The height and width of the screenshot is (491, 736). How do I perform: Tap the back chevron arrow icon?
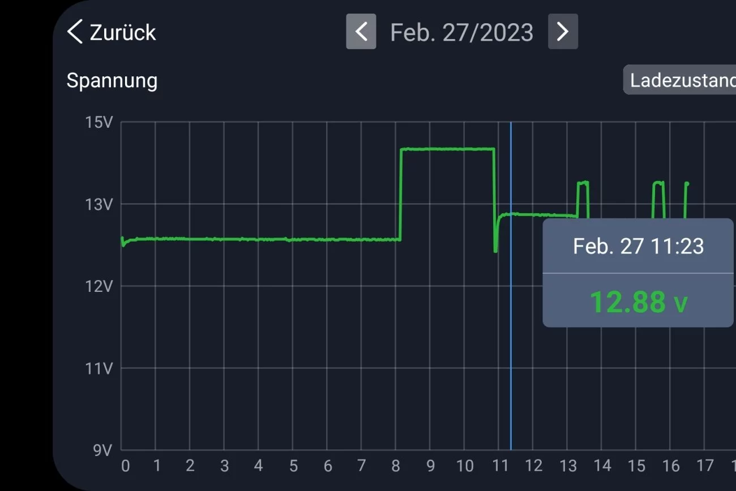coord(75,32)
